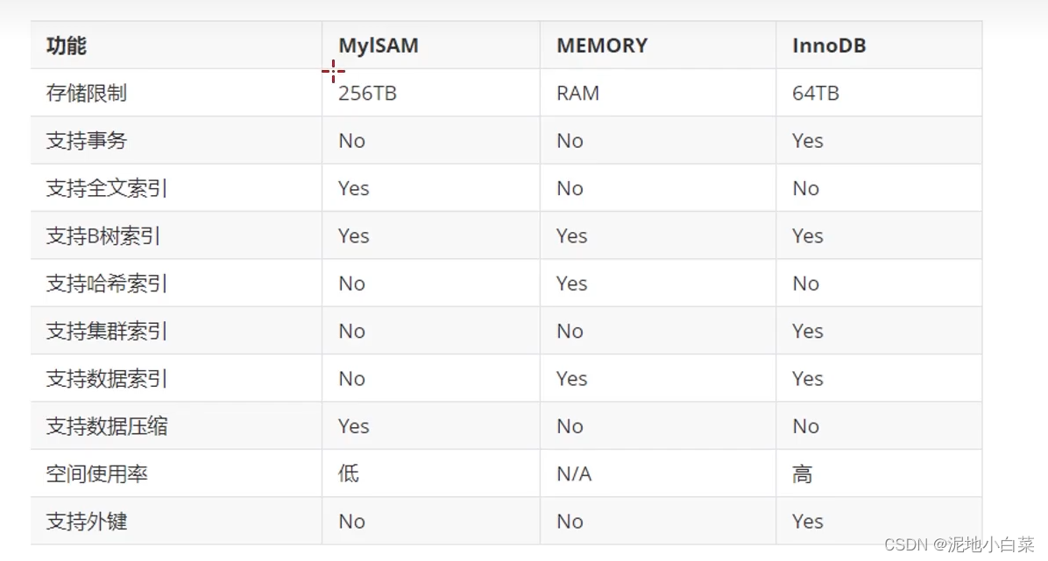Image resolution: width=1048 pixels, height=561 pixels.
Task: Click the 支持全文索引 row label
Action: (x=107, y=188)
